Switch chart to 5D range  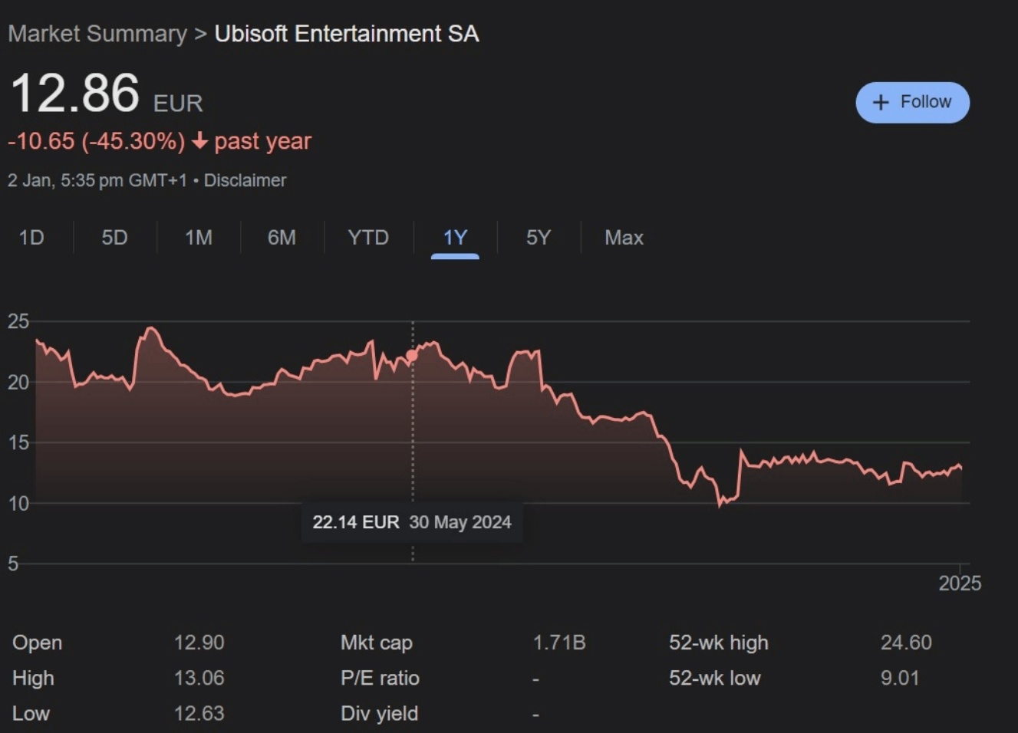(x=114, y=238)
